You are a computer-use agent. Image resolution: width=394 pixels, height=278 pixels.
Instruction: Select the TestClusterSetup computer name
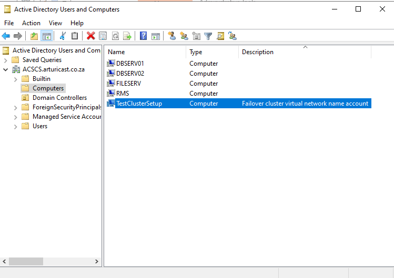(x=139, y=104)
